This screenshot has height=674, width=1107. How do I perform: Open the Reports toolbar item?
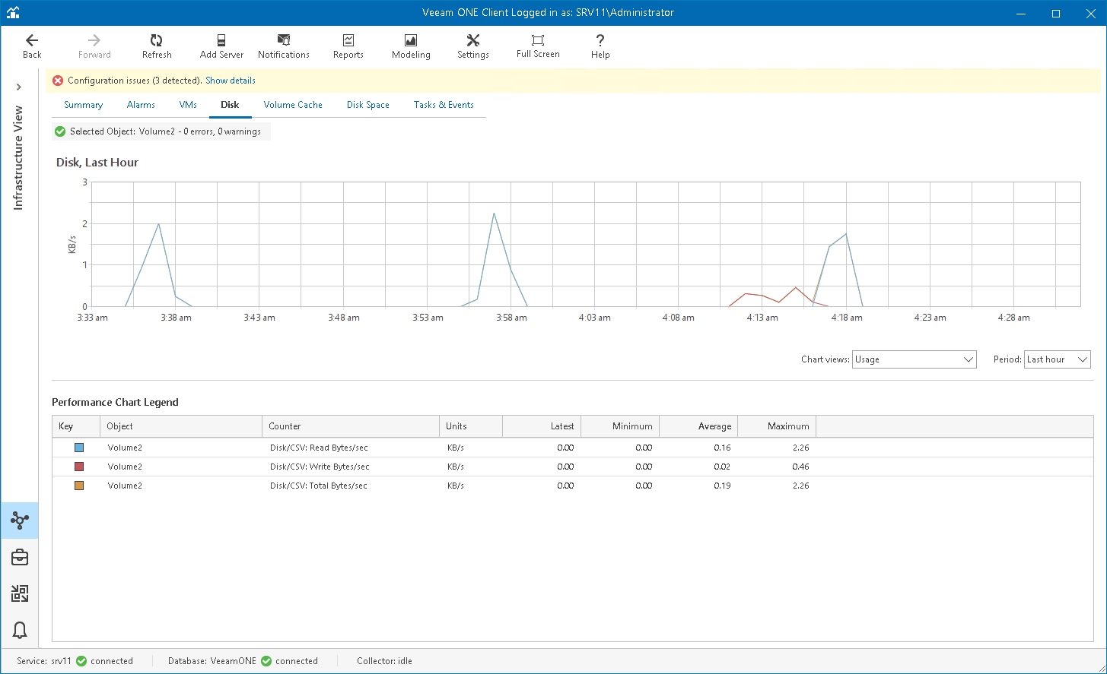[348, 46]
